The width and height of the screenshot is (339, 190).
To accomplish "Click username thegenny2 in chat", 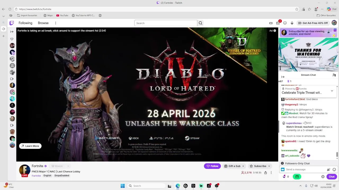I will [x=291, y=104].
